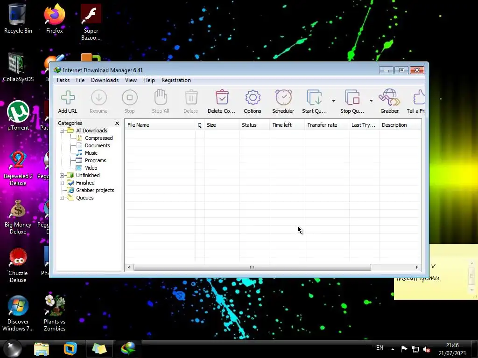Collapse the All Downloads tree node
The height and width of the screenshot is (358, 478).
(x=62, y=131)
